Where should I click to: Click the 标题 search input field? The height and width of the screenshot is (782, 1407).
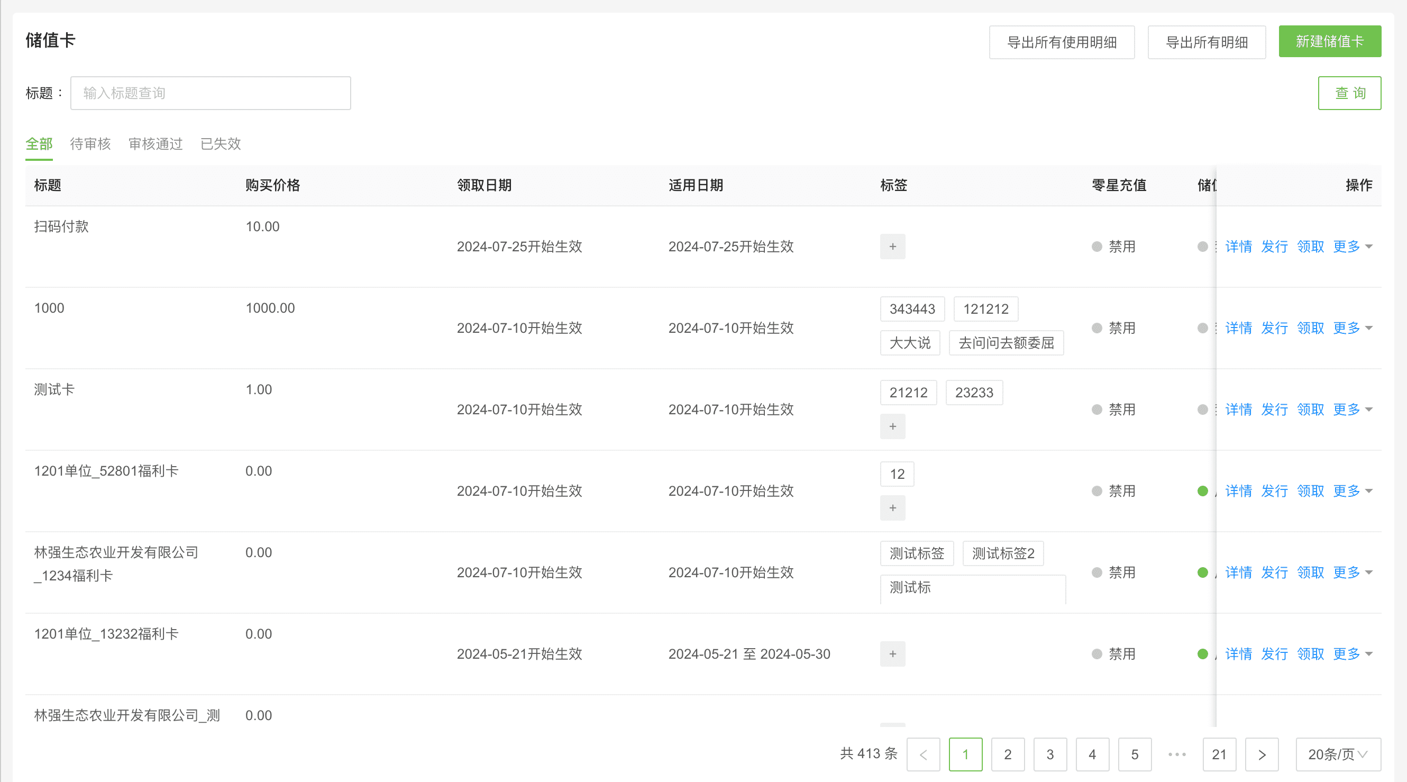pos(211,93)
